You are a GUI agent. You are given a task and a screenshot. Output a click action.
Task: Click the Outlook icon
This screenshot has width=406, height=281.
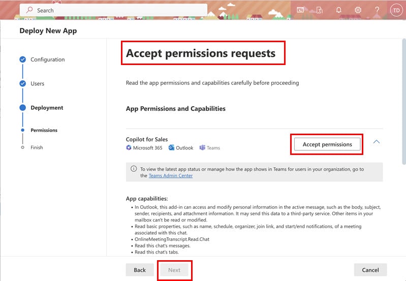point(171,148)
